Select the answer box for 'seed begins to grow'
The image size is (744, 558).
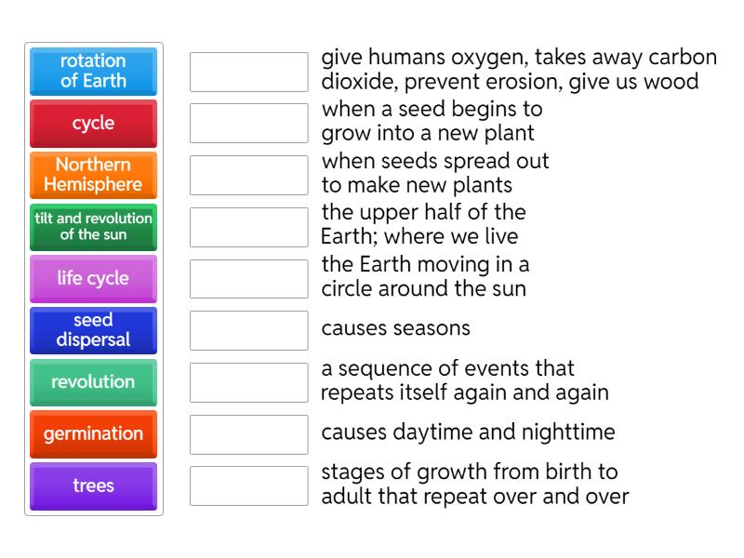point(248,123)
